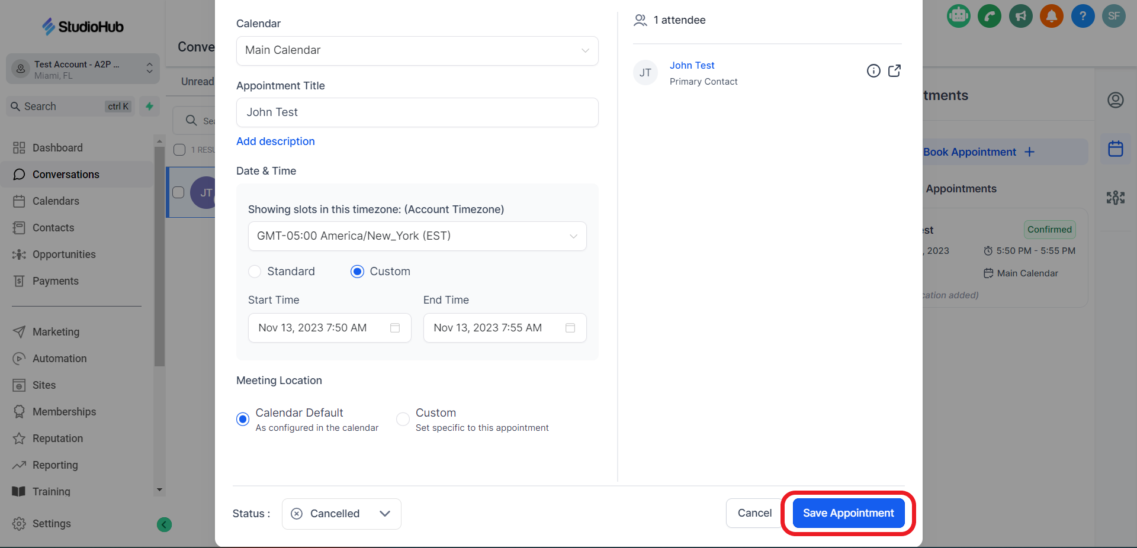Choose Calendar Default meeting location
The image size is (1137, 548).
pos(243,419)
